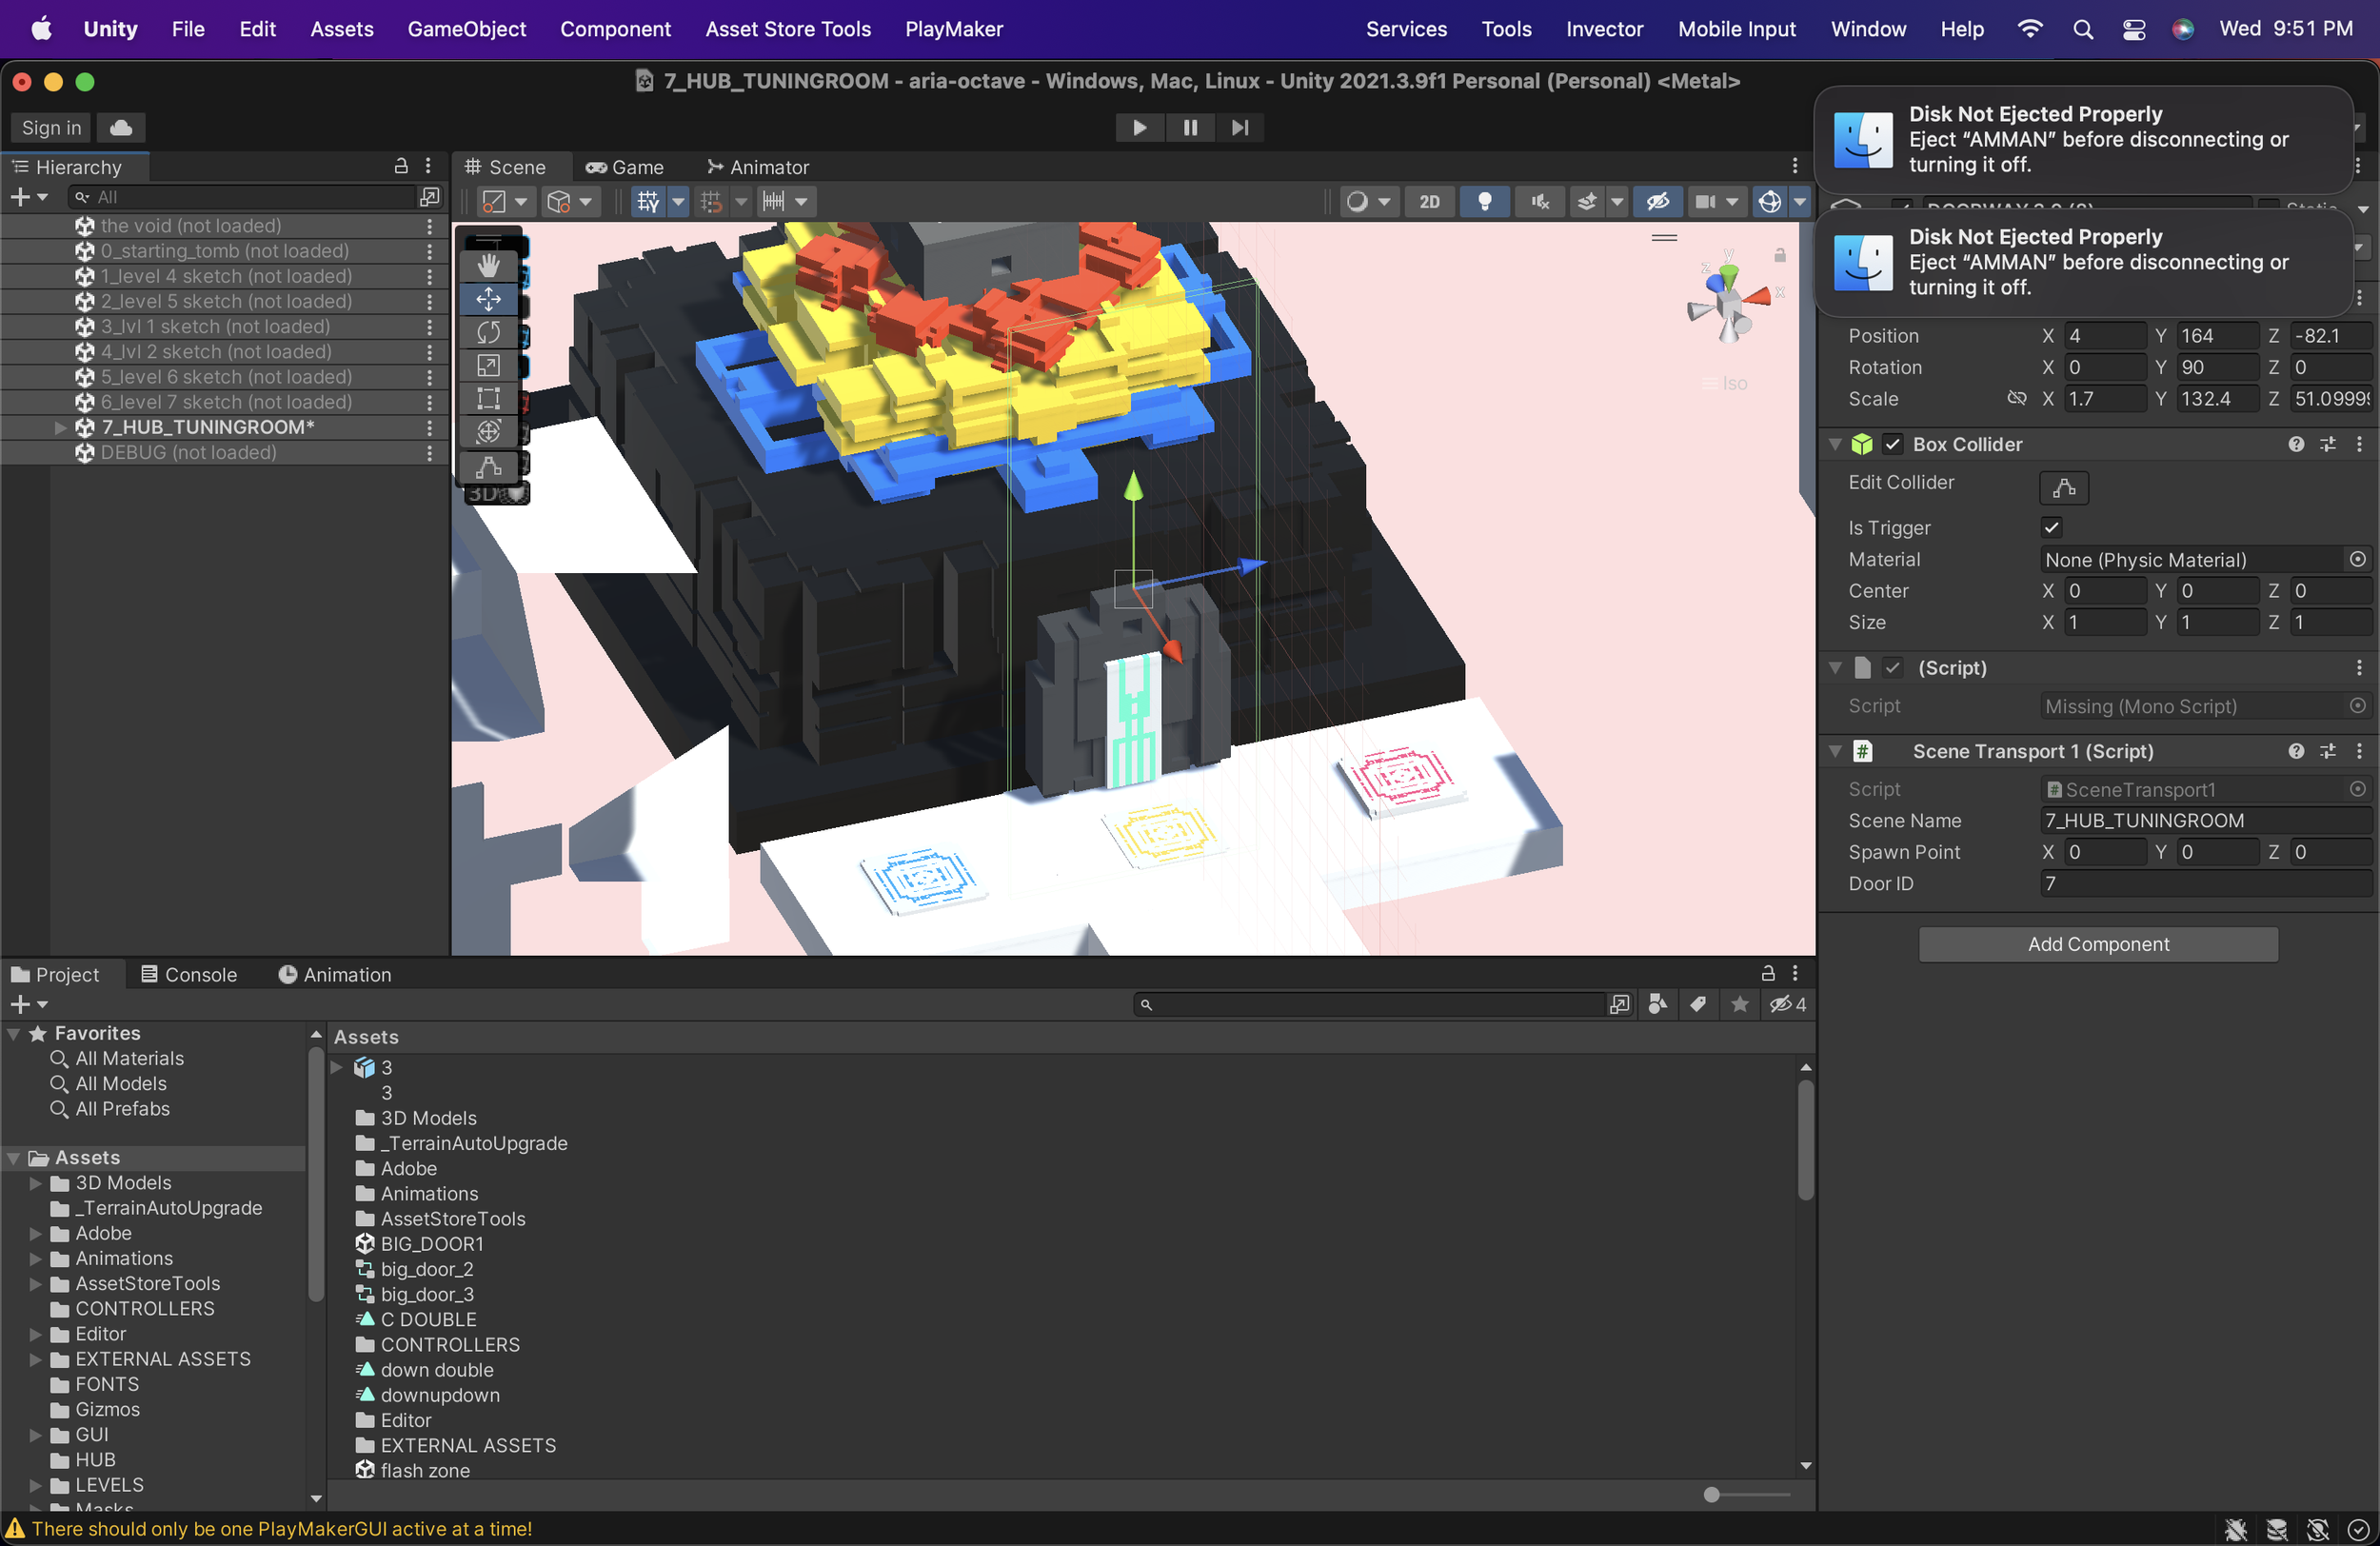Screen dimensions: 2380x1546
Task: Click the Edit Collider button icon
Action: tap(2063, 487)
